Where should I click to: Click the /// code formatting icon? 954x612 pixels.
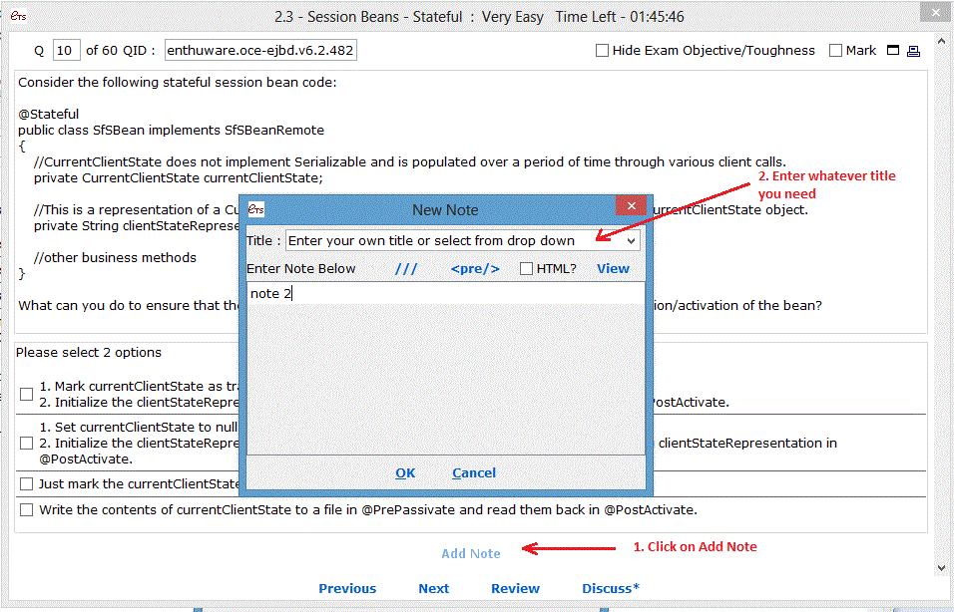(405, 268)
